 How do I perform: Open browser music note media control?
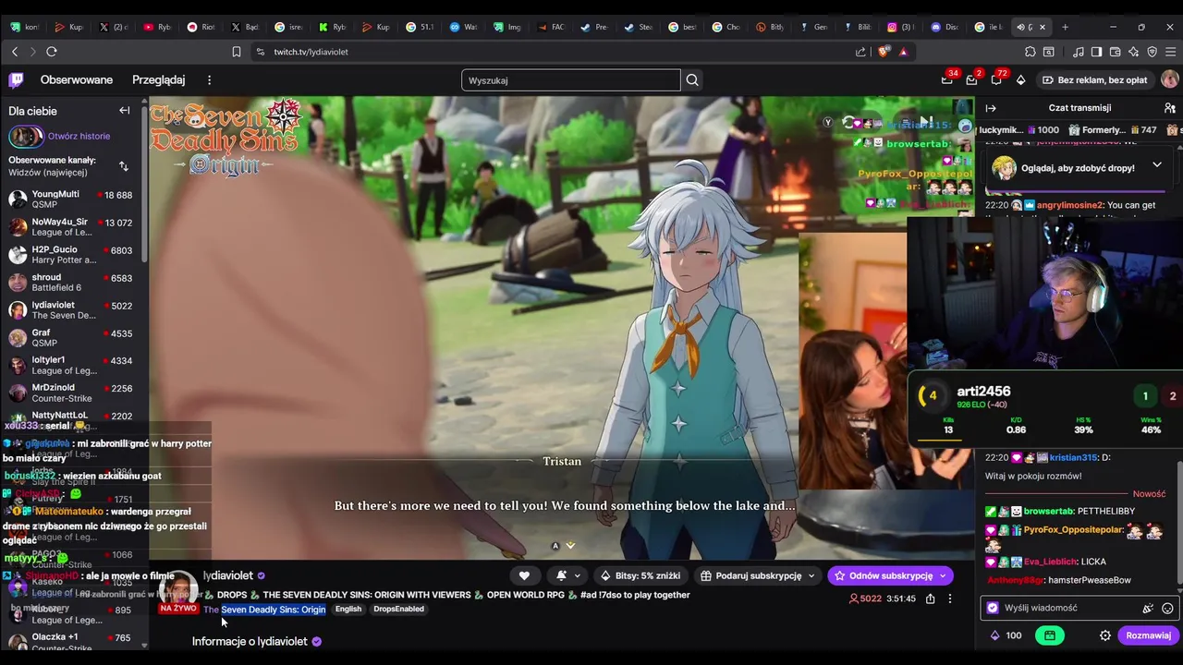(1078, 52)
